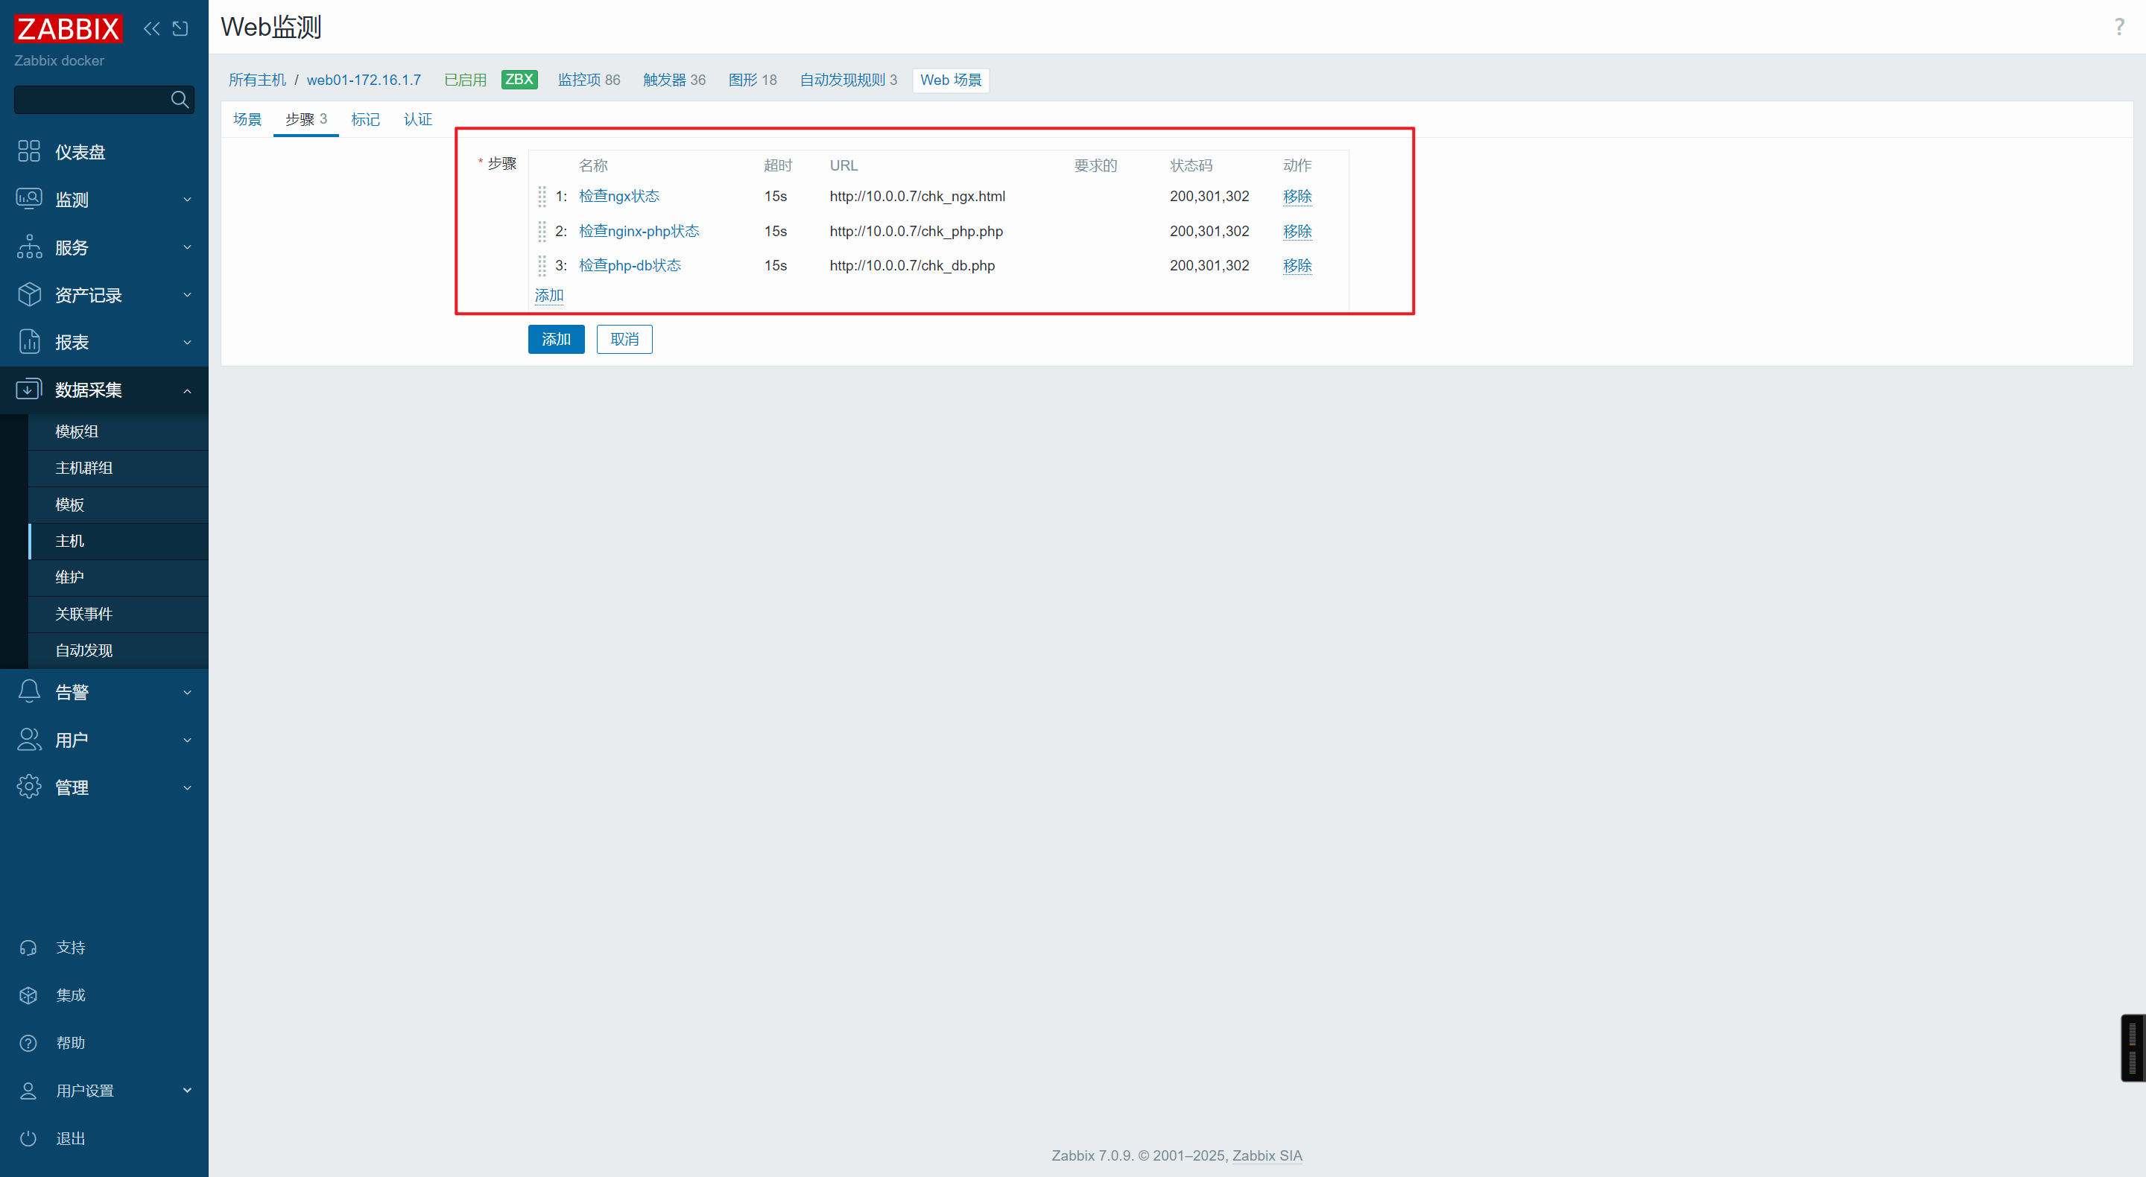
Task: Click the 退出 power icon
Action: (x=28, y=1138)
